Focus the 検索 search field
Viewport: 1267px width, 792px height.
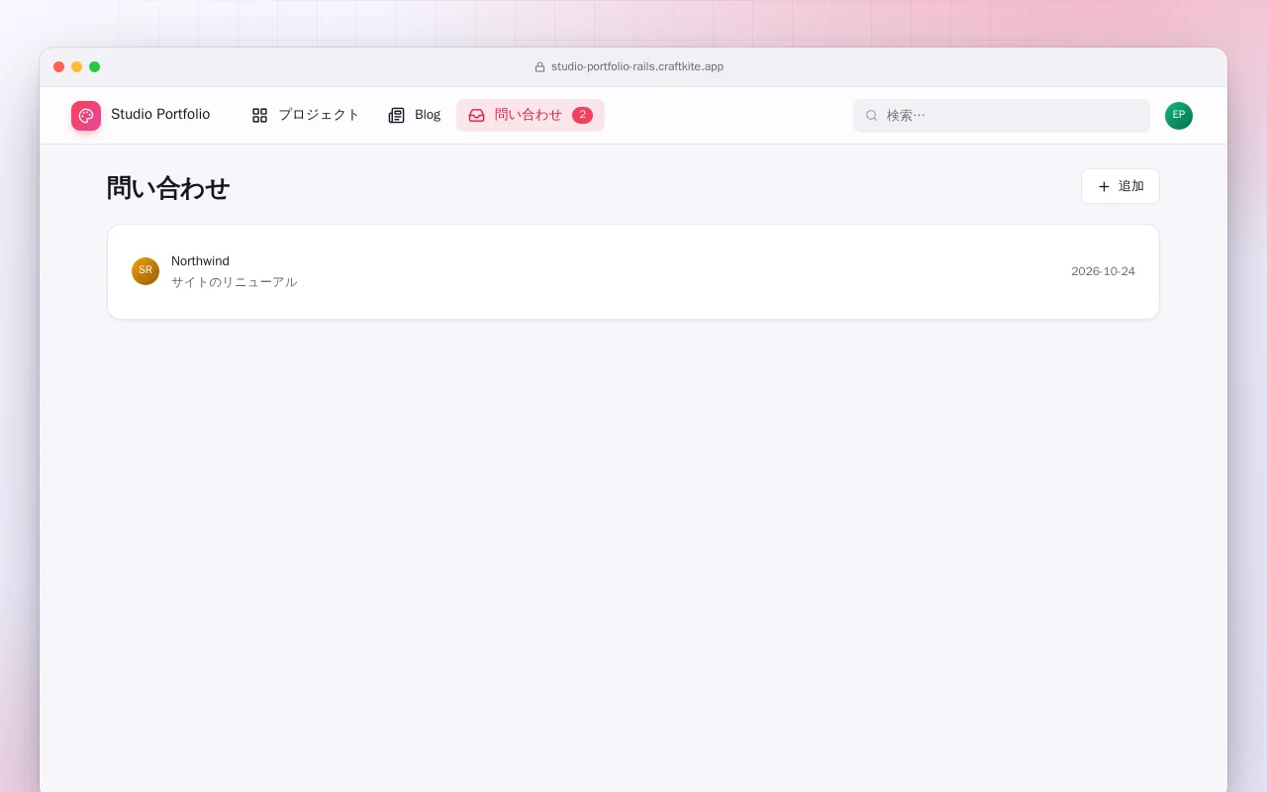tap(1002, 116)
